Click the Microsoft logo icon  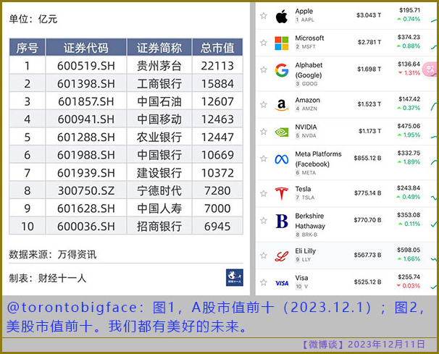[281, 43]
